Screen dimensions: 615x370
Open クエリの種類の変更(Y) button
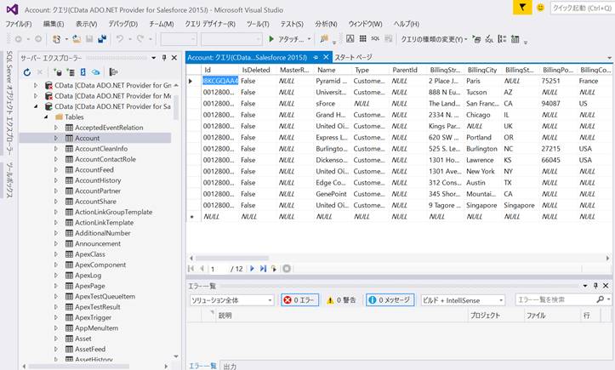click(433, 39)
